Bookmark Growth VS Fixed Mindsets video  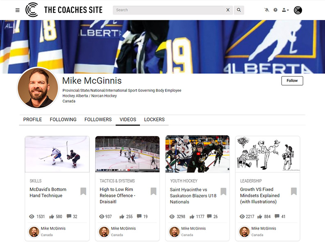tap(294, 191)
